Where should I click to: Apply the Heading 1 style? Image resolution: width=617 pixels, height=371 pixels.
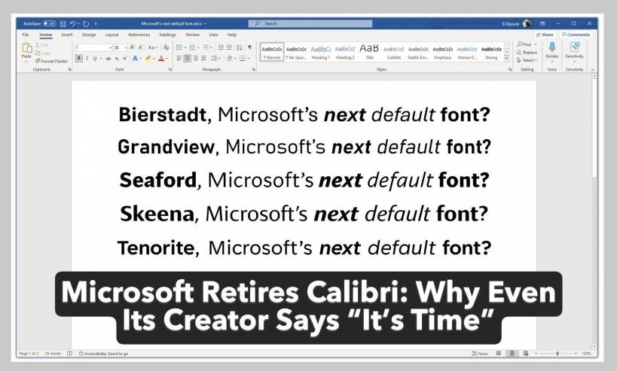[x=321, y=52]
